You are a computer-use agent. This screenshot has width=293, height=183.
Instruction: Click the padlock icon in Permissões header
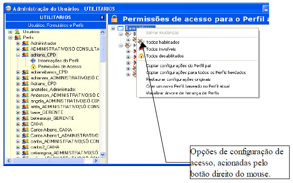tap(114, 19)
